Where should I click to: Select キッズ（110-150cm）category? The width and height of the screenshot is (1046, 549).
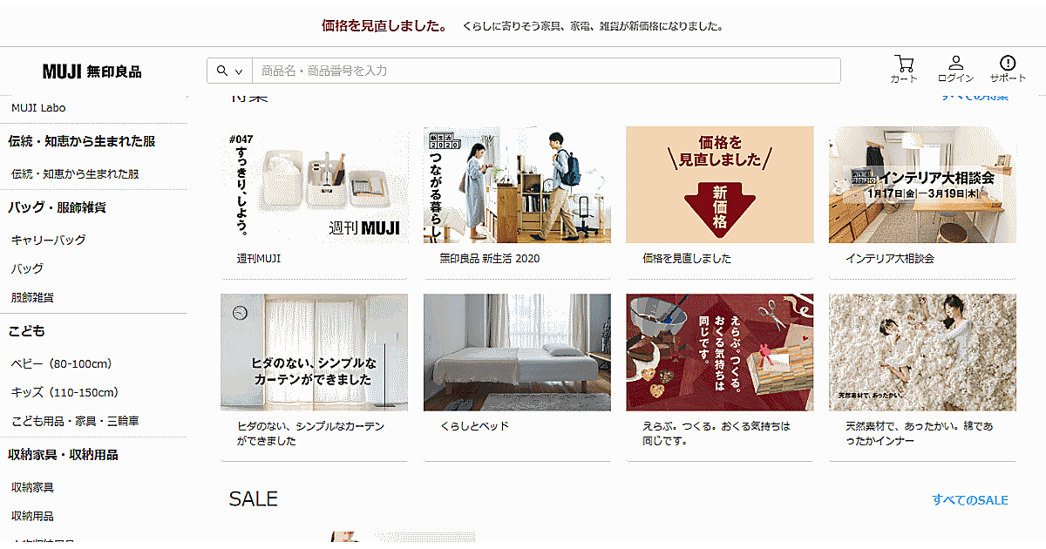click(x=65, y=392)
